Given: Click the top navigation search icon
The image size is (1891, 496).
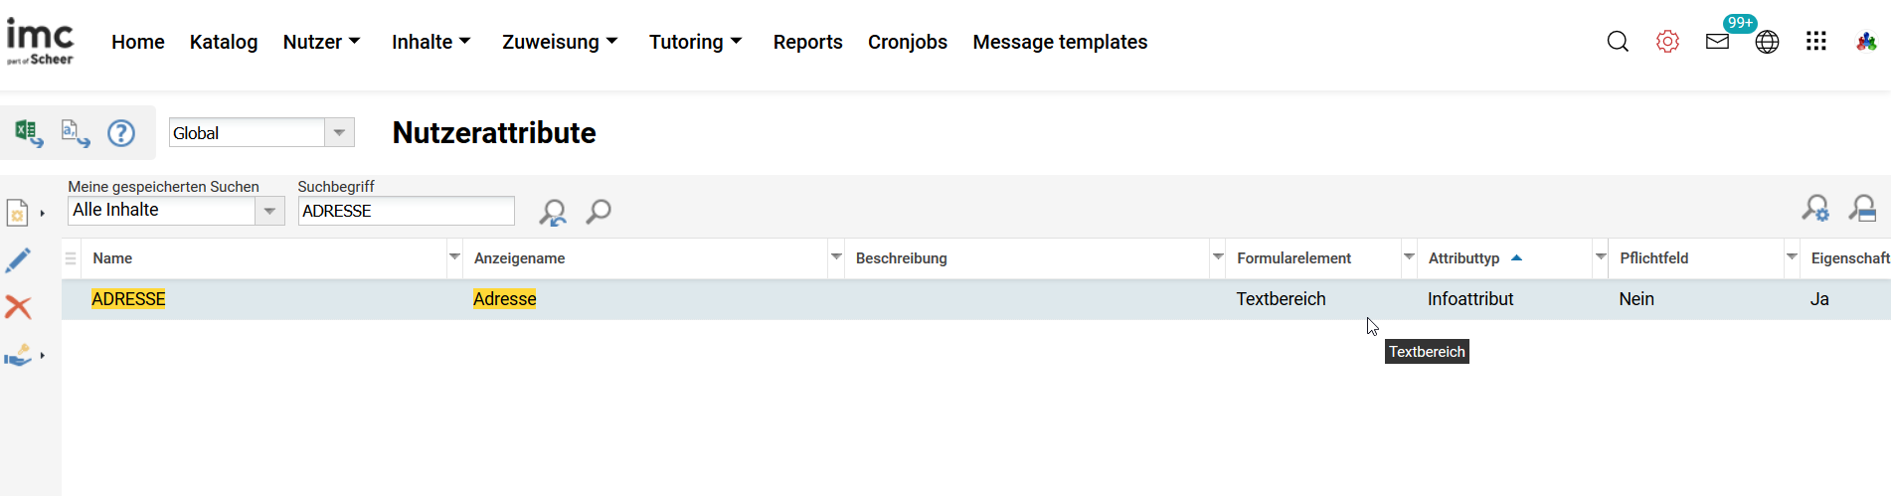Looking at the screenshot, I should [1618, 42].
